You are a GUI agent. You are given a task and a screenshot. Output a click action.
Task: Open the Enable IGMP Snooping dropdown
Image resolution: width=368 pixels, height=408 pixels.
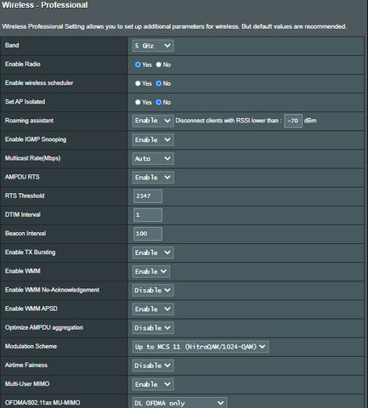[153, 139]
